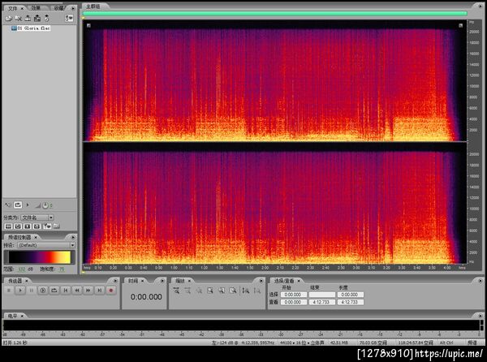This screenshot has width=487, height=362.
Task: Click the Play button in transport
Action: (20, 291)
